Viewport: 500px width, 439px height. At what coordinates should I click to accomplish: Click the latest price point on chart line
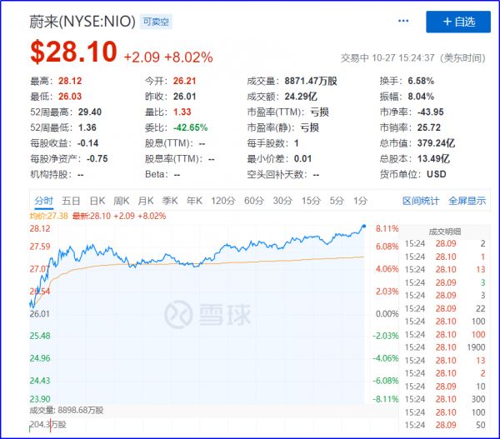pyautogui.click(x=364, y=226)
